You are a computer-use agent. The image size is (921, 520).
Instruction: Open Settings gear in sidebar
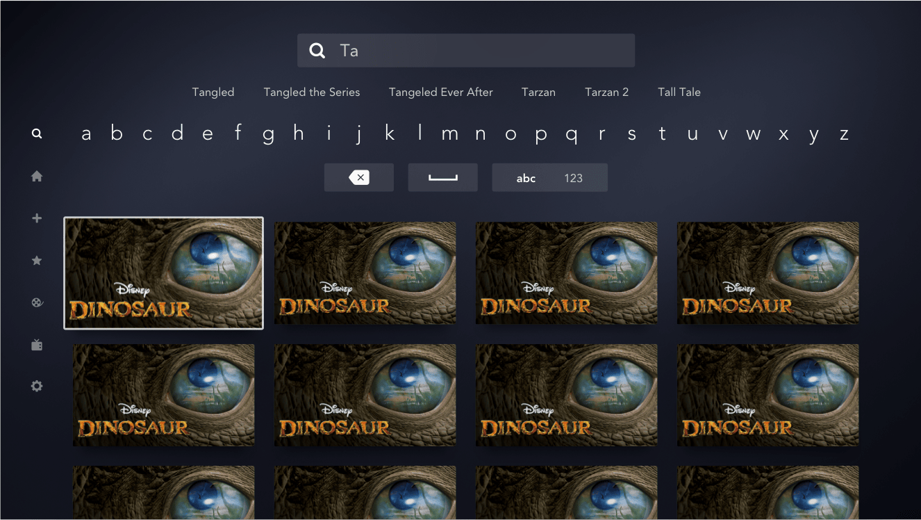(x=37, y=386)
